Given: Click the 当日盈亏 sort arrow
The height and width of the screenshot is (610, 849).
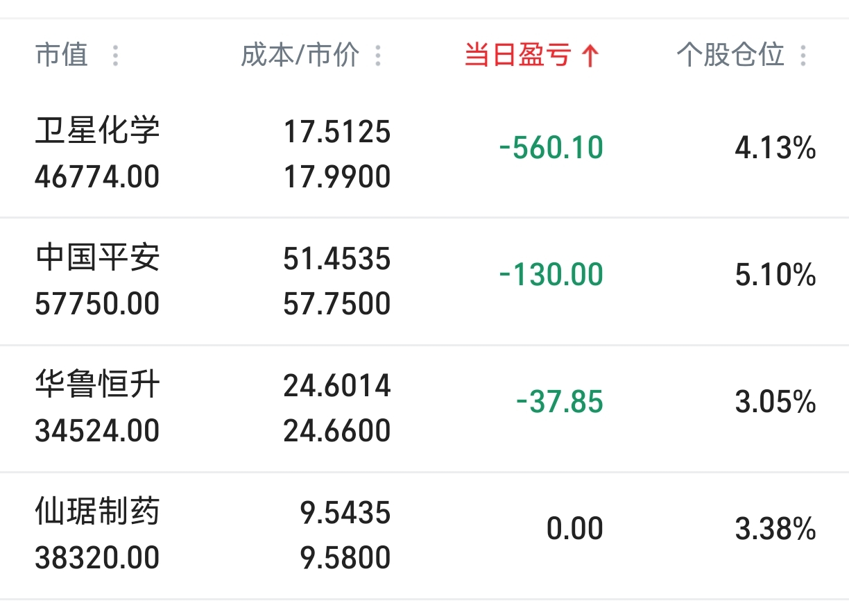Looking at the screenshot, I should point(590,56).
